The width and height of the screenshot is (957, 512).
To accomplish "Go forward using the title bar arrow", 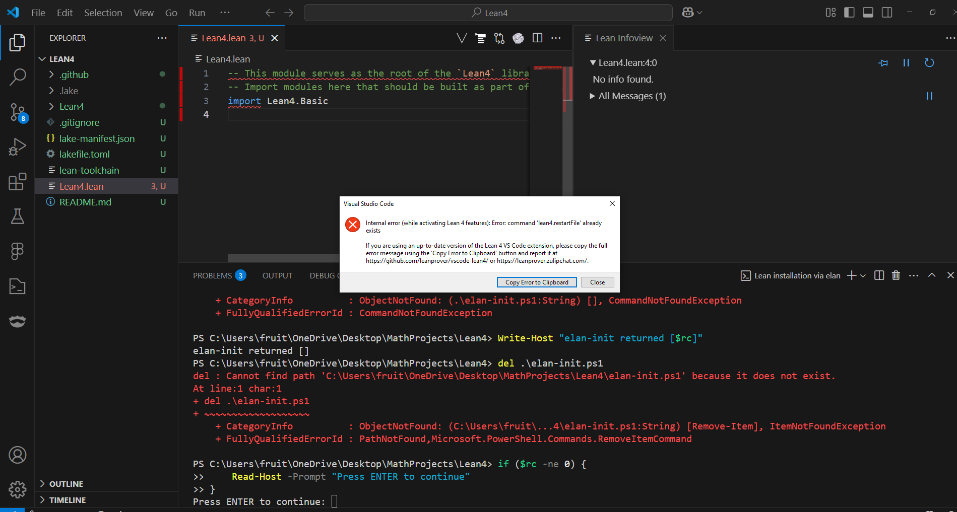I will 289,13.
